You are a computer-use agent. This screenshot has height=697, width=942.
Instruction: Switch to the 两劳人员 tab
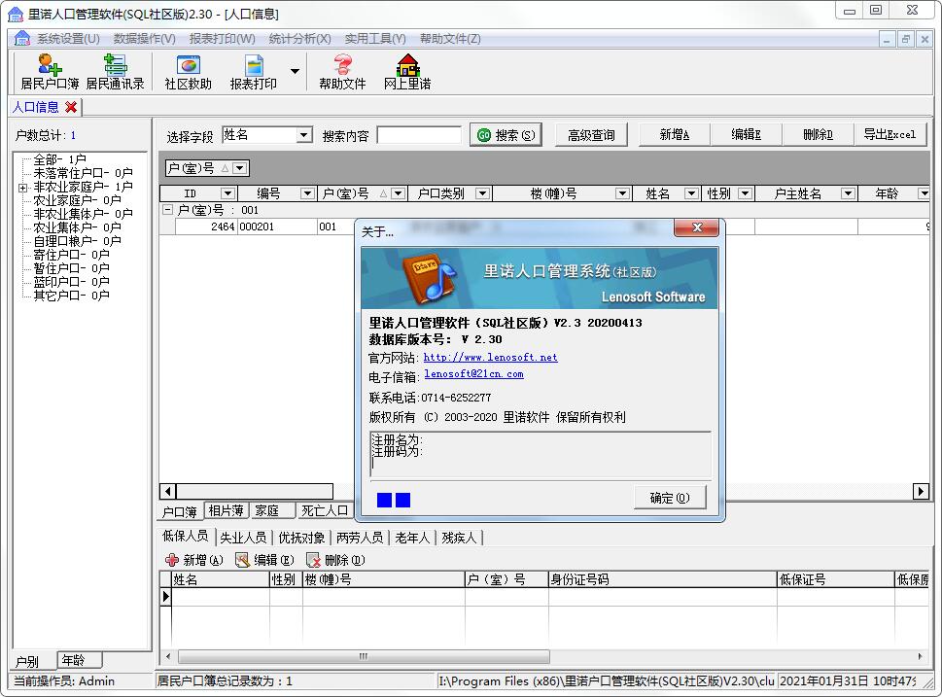[x=360, y=538]
